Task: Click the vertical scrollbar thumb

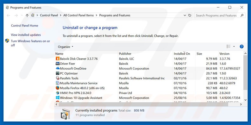Action: coord(245,72)
